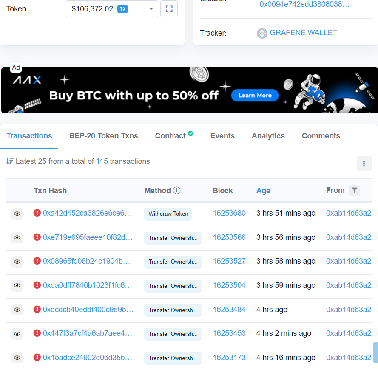Open block 16253566
378x369 pixels.
point(229,237)
